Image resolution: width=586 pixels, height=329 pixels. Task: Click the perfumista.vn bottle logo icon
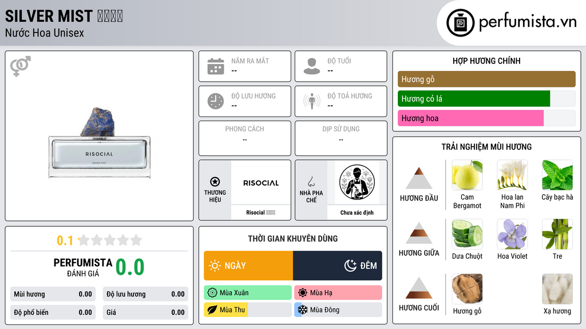[460, 23]
